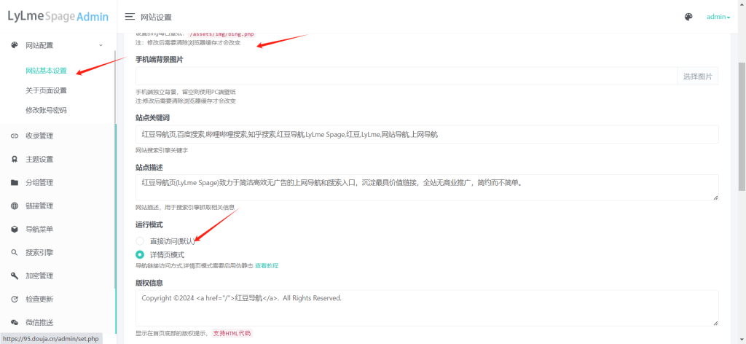The width and height of the screenshot is (746, 344).
Task: Open the theme palette icon in header
Action: [688, 17]
